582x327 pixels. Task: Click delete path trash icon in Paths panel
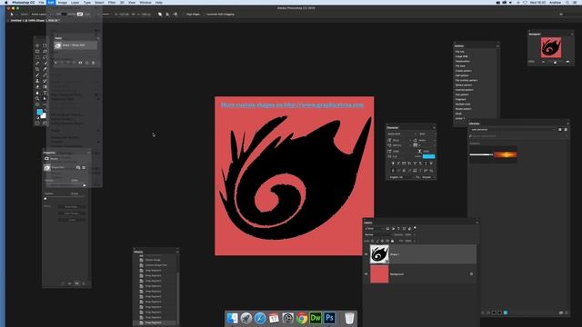point(93,63)
